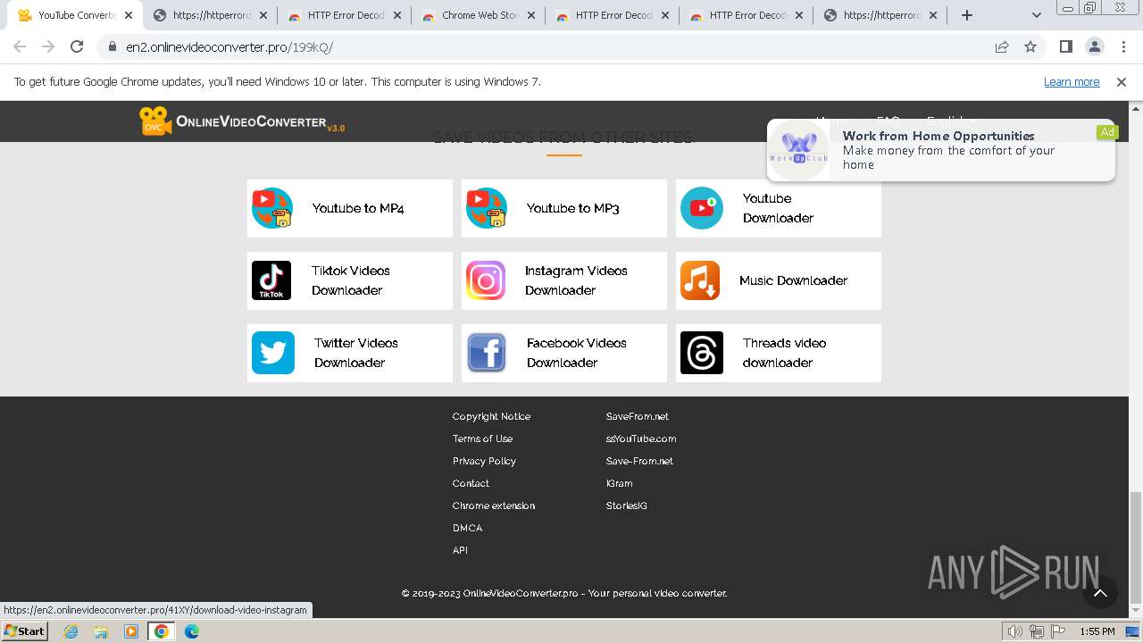The image size is (1143, 643).
Task: Open Twitter Videos Downloader text link
Action: click(x=355, y=353)
